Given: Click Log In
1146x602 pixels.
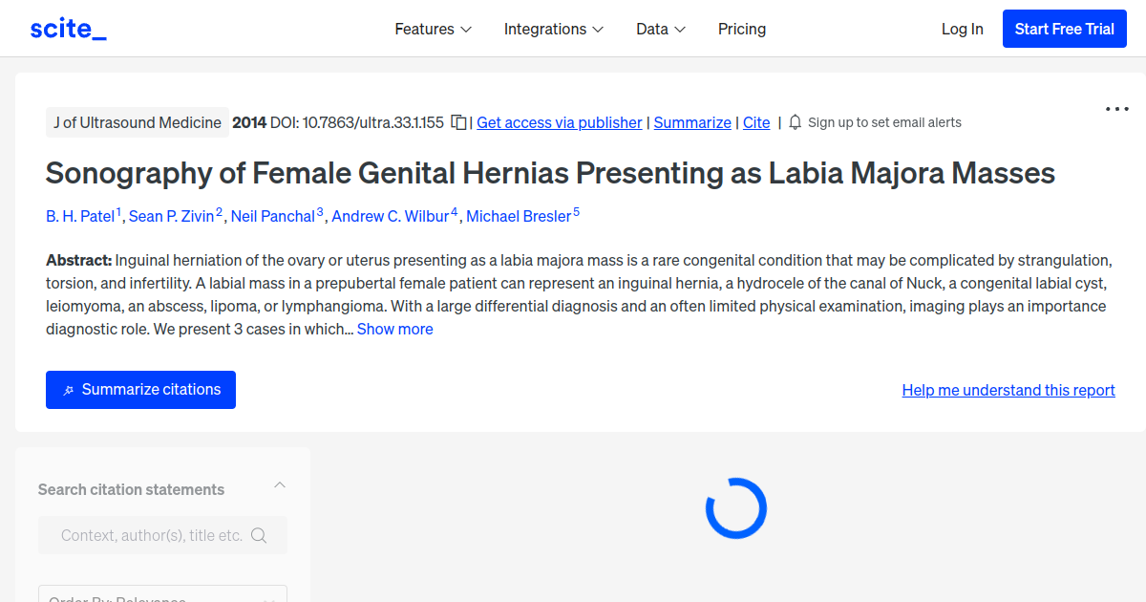Looking at the screenshot, I should [x=962, y=29].
